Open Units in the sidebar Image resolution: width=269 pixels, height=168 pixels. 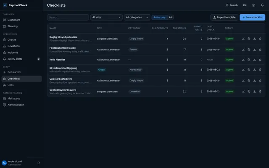(x=21, y=85)
